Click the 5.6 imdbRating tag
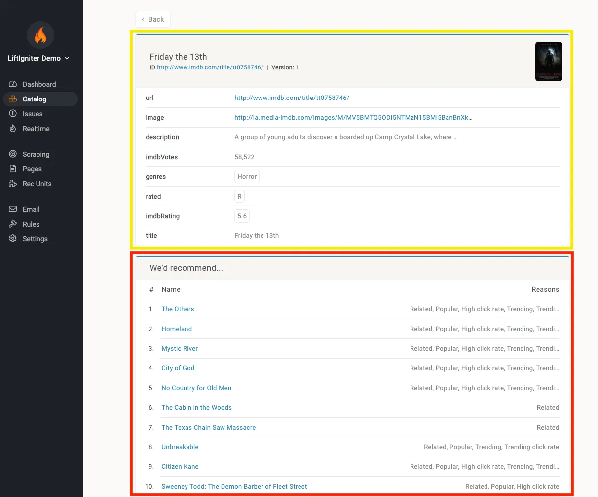 [x=242, y=216]
